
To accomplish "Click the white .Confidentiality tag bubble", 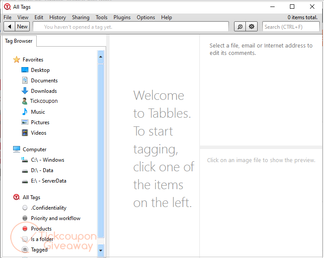I will [x=25, y=208].
